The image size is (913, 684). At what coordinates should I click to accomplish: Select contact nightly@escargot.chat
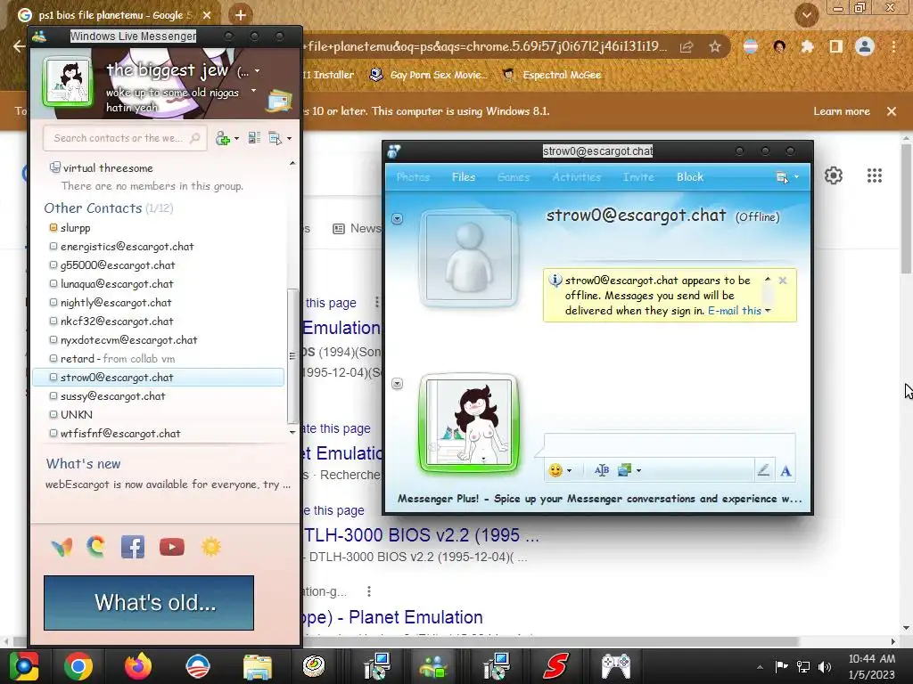pyautogui.click(x=116, y=303)
